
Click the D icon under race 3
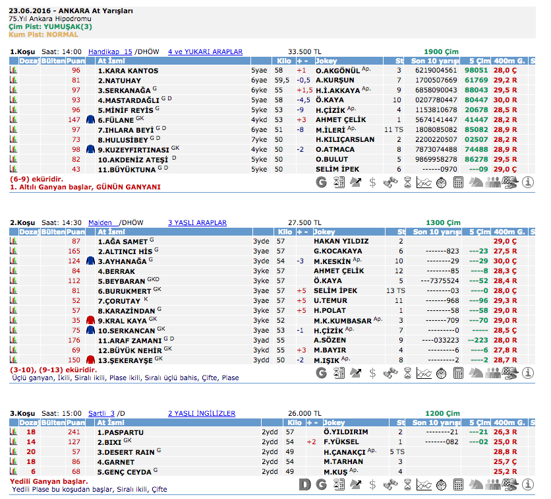[304, 485]
